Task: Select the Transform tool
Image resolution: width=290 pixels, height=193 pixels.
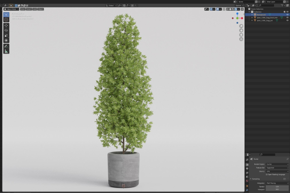Action: coord(6,41)
